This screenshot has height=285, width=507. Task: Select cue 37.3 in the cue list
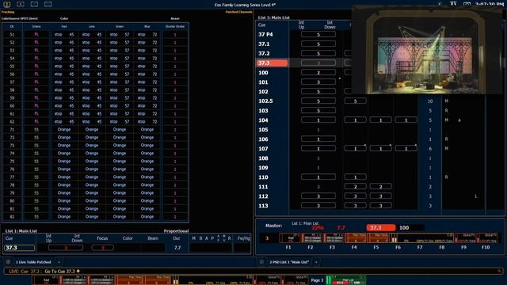272,63
